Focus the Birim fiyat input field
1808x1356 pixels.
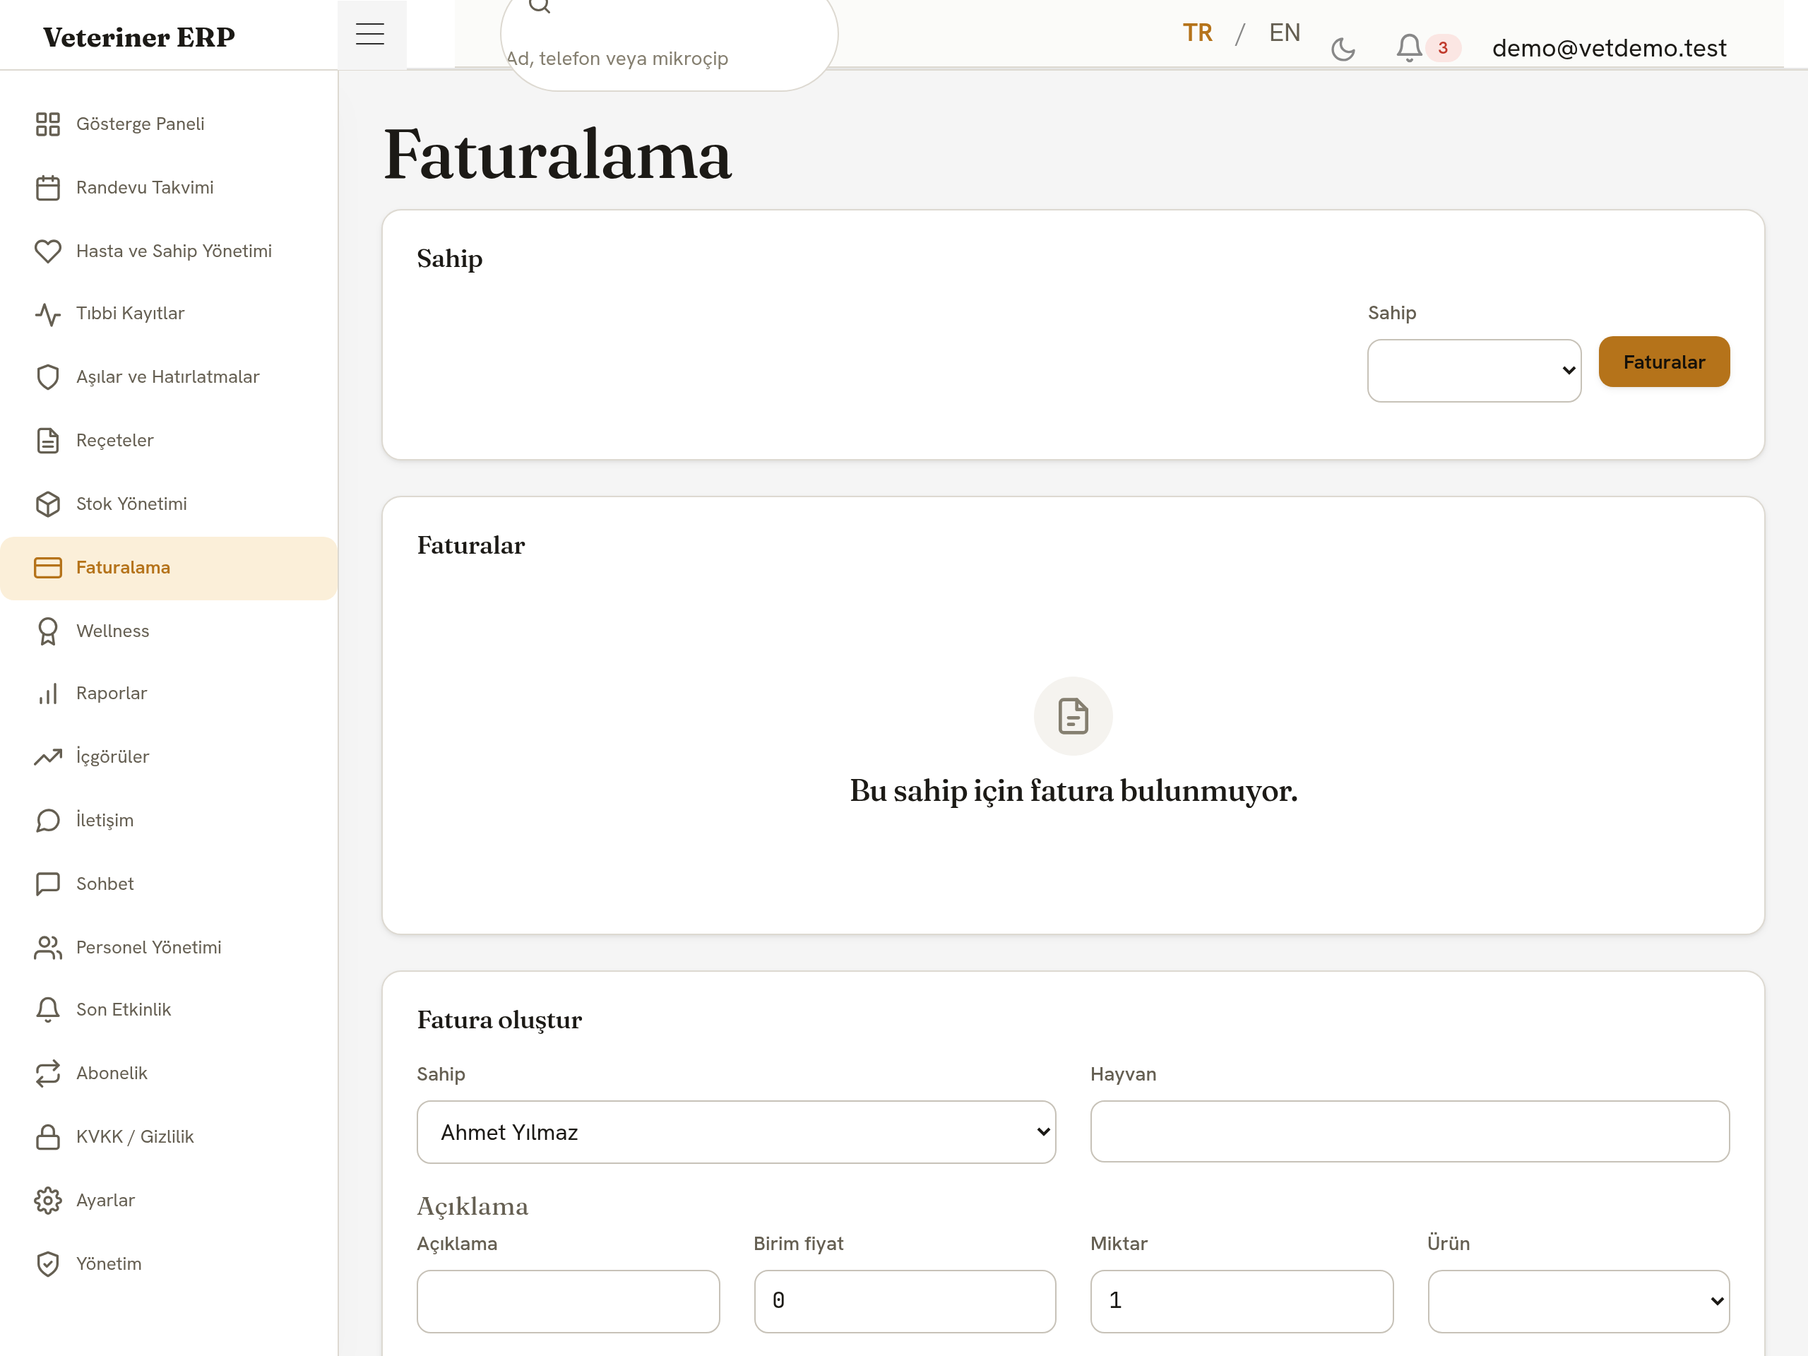pyautogui.click(x=904, y=1301)
